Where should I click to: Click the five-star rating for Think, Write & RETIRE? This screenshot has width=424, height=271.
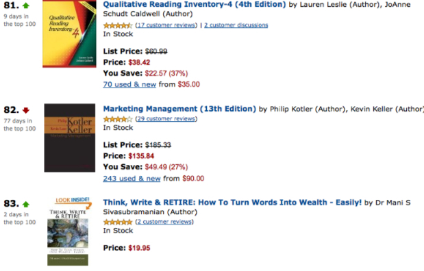coord(118,222)
